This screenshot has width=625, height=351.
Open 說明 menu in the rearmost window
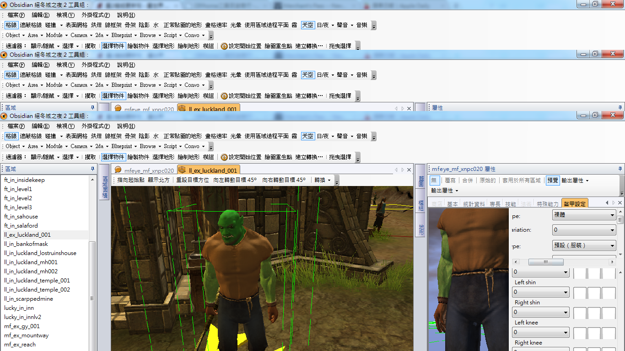click(126, 16)
